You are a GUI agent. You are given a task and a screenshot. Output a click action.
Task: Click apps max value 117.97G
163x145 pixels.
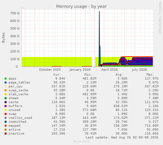tap(152, 79)
